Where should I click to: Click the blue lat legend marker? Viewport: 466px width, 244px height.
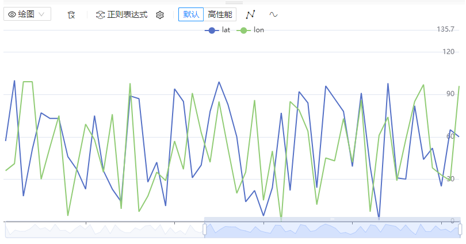(212, 30)
